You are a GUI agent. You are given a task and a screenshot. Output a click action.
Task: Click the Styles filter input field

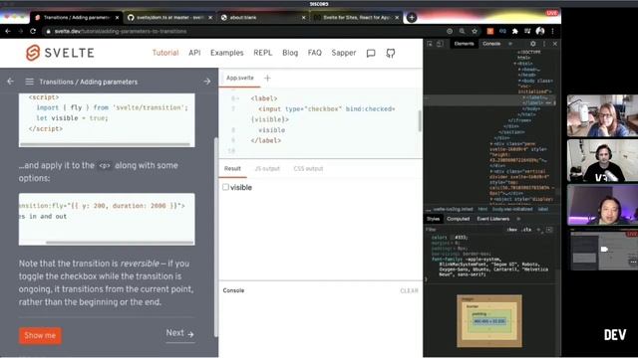pos(464,230)
